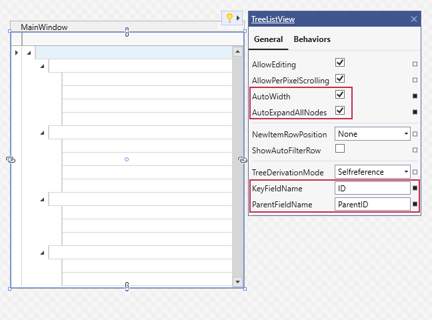Image resolution: width=432 pixels, height=320 pixels.
Task: Toggle the AllowEditing checkbox
Action: tap(340, 63)
